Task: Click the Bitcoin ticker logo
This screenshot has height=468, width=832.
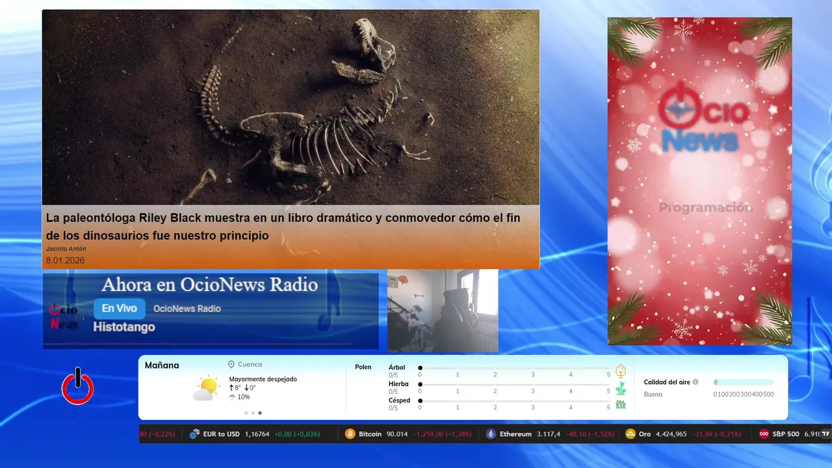Action: [350, 434]
